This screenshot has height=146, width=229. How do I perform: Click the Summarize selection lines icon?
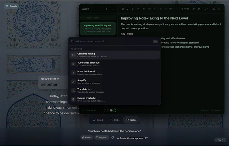(74, 64)
